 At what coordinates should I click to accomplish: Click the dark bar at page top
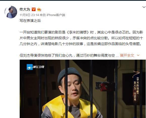point(73,0)
